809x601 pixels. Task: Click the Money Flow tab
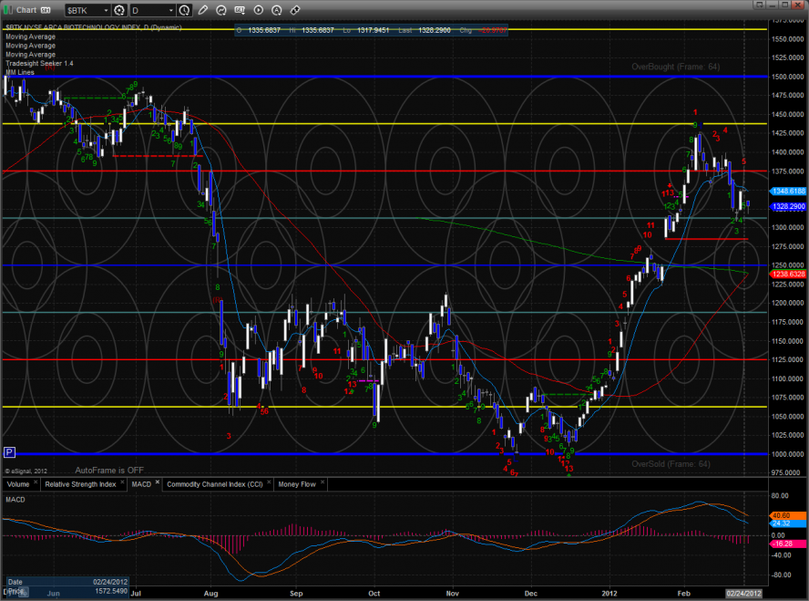click(296, 484)
